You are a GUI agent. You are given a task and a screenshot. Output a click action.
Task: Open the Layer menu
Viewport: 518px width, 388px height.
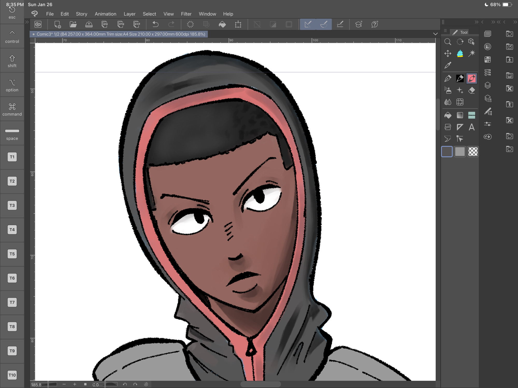[x=129, y=14]
